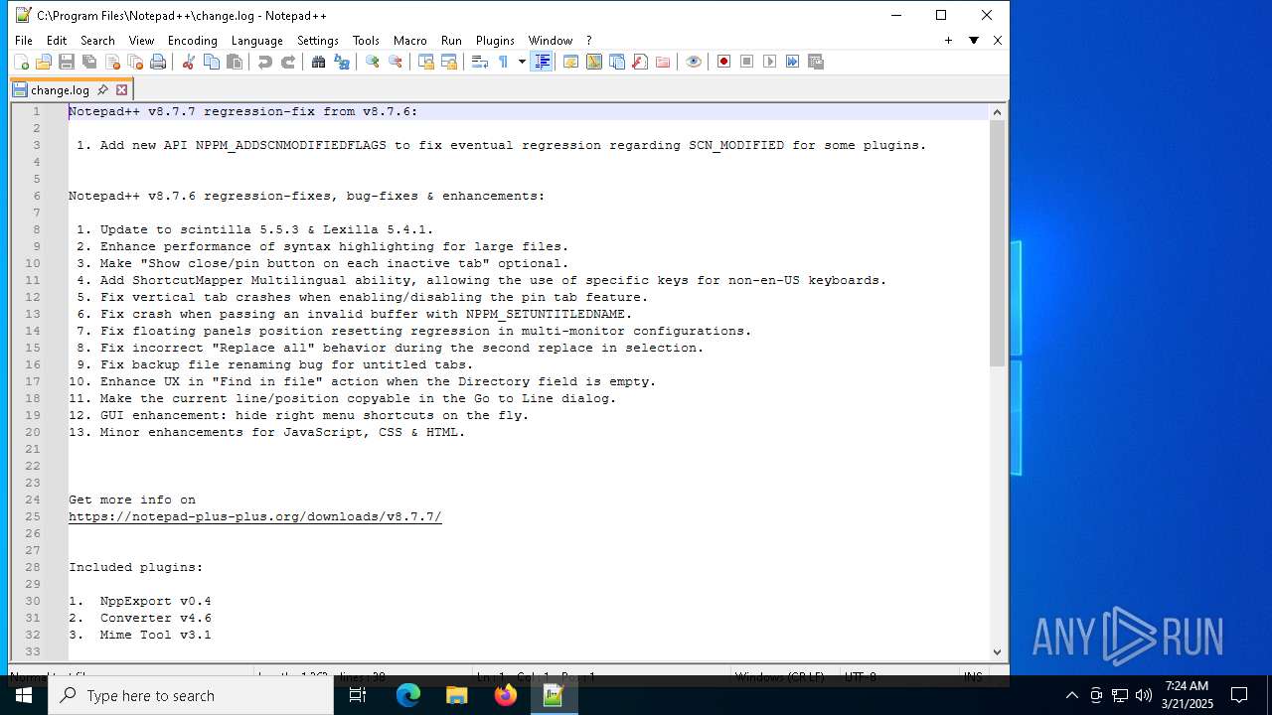Open the Tools menu
Viewport: 1272px width, 715px height.
(366, 41)
